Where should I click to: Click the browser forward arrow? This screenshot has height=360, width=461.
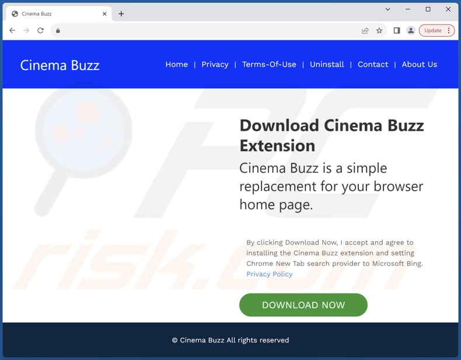pos(26,30)
